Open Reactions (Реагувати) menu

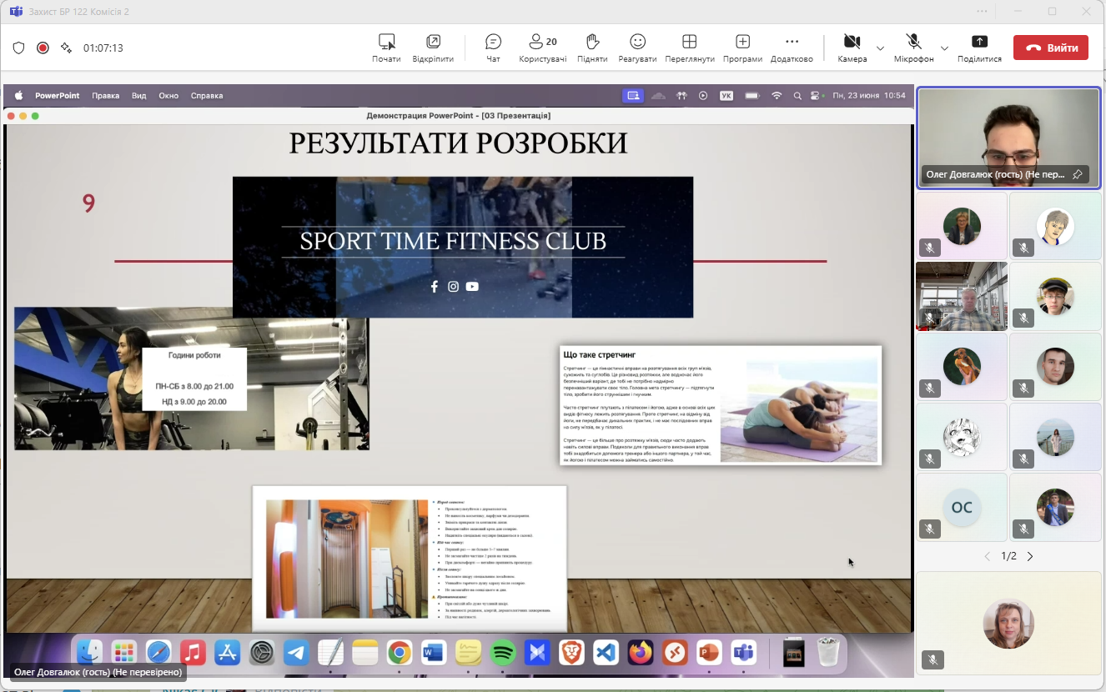pyautogui.click(x=637, y=48)
